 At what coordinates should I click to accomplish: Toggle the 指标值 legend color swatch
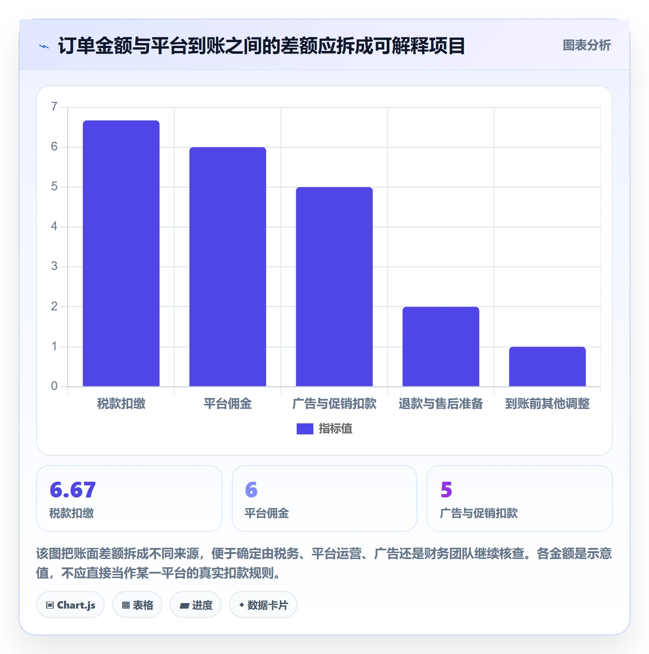(305, 429)
